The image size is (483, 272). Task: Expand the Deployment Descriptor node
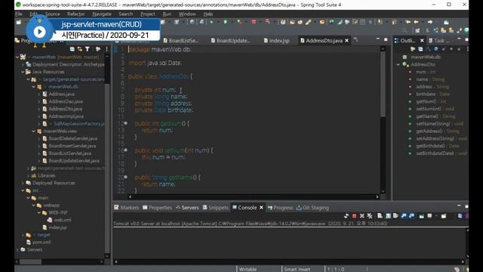[23, 64]
